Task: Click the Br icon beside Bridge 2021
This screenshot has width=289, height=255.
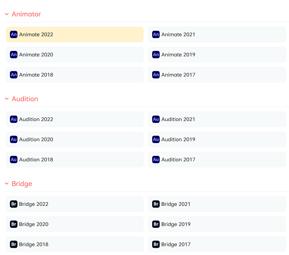Action: (156, 204)
